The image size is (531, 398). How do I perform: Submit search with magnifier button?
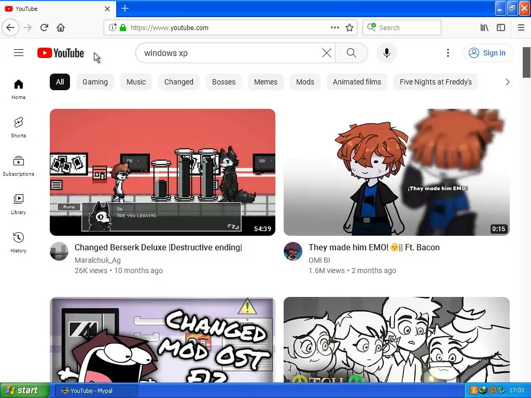point(352,53)
